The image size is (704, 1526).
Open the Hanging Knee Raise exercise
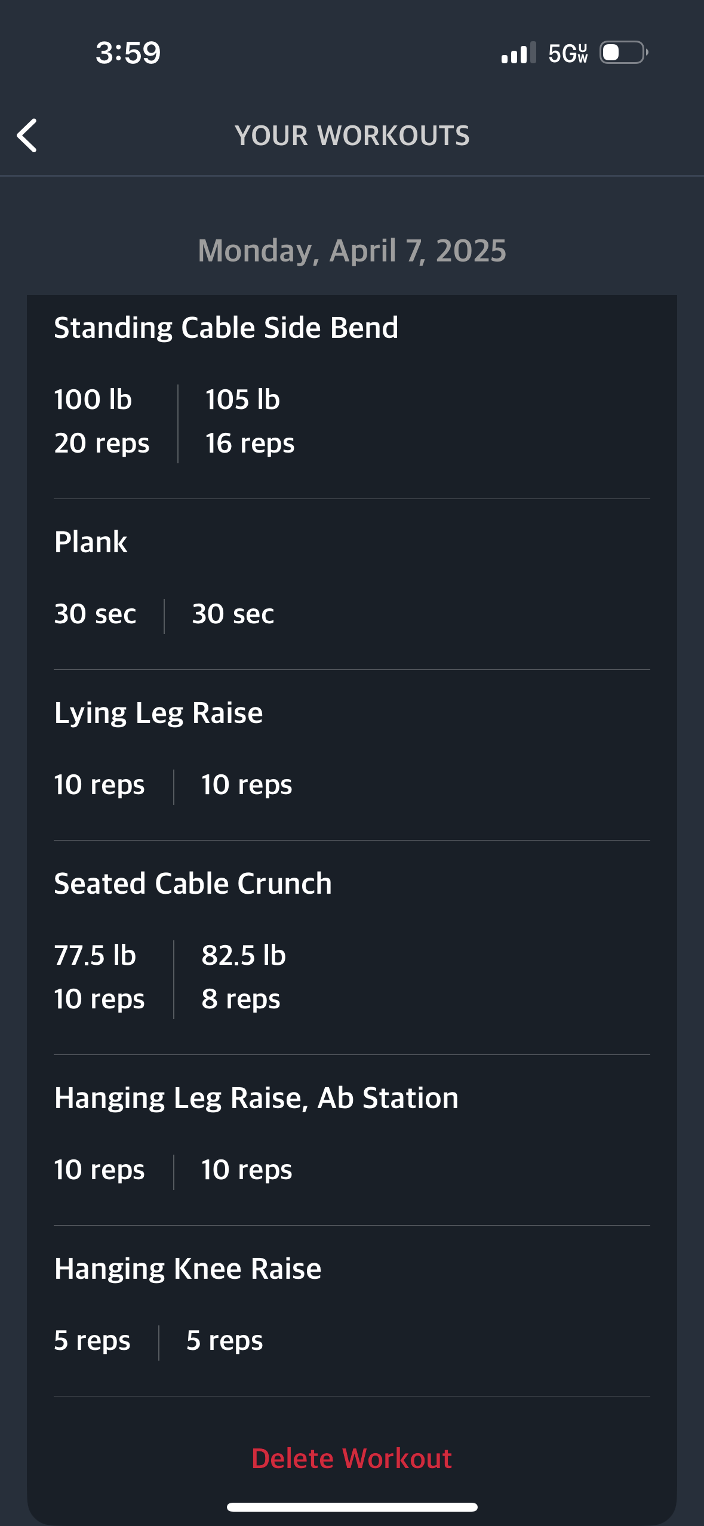click(187, 1269)
